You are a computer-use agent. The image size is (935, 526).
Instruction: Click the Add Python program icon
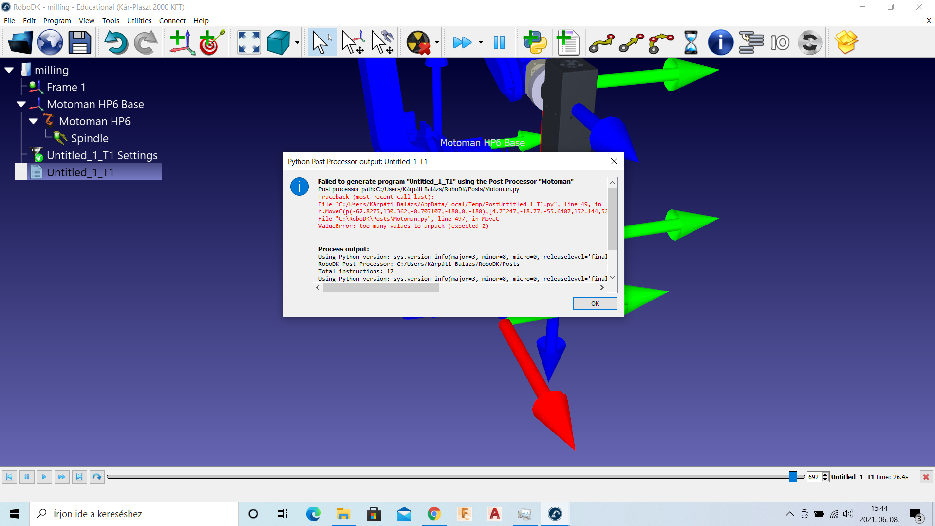[535, 42]
